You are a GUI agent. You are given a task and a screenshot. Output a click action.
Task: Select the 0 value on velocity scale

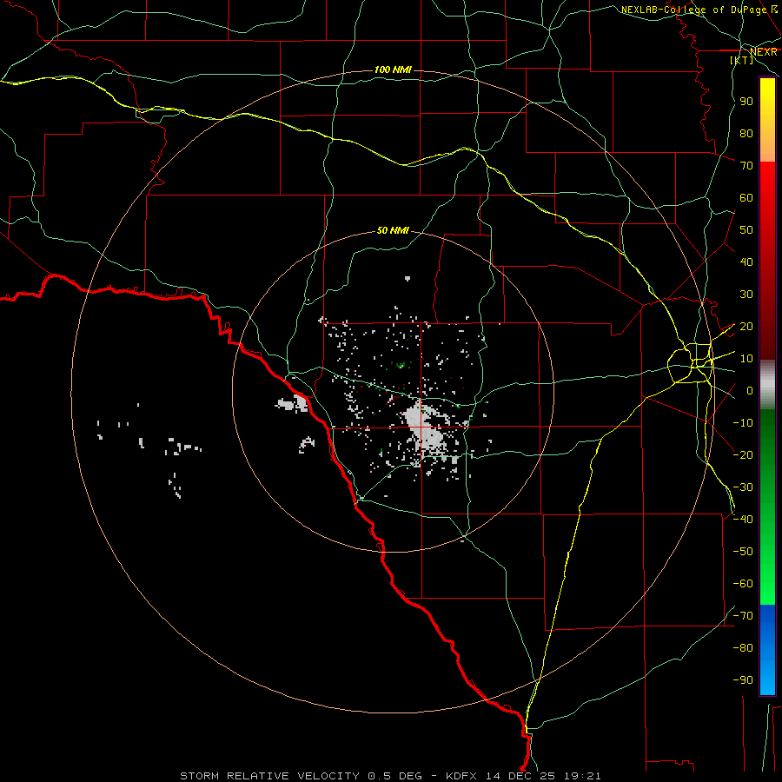click(x=750, y=391)
